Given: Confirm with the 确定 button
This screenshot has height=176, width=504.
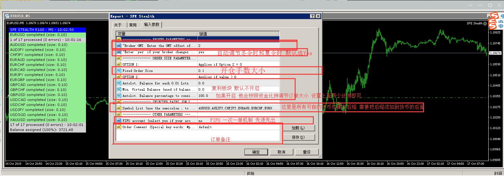Looking at the screenshot, I should [256, 152].
